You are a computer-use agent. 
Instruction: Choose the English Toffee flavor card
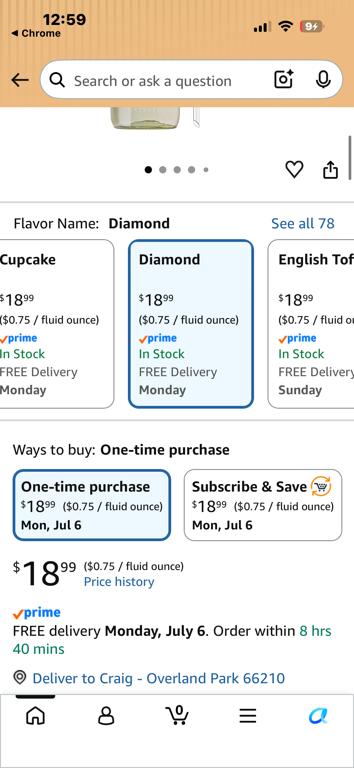(311, 324)
